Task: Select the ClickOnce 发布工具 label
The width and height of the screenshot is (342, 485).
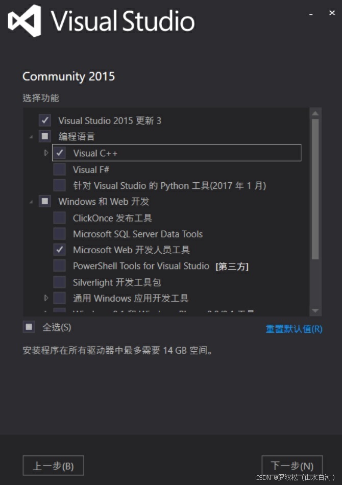Action: pyautogui.click(x=113, y=218)
